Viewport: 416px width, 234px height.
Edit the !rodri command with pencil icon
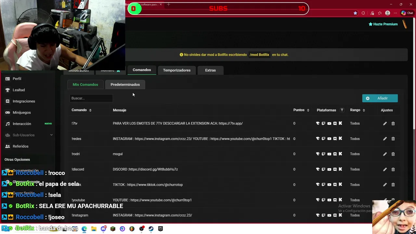point(385,154)
